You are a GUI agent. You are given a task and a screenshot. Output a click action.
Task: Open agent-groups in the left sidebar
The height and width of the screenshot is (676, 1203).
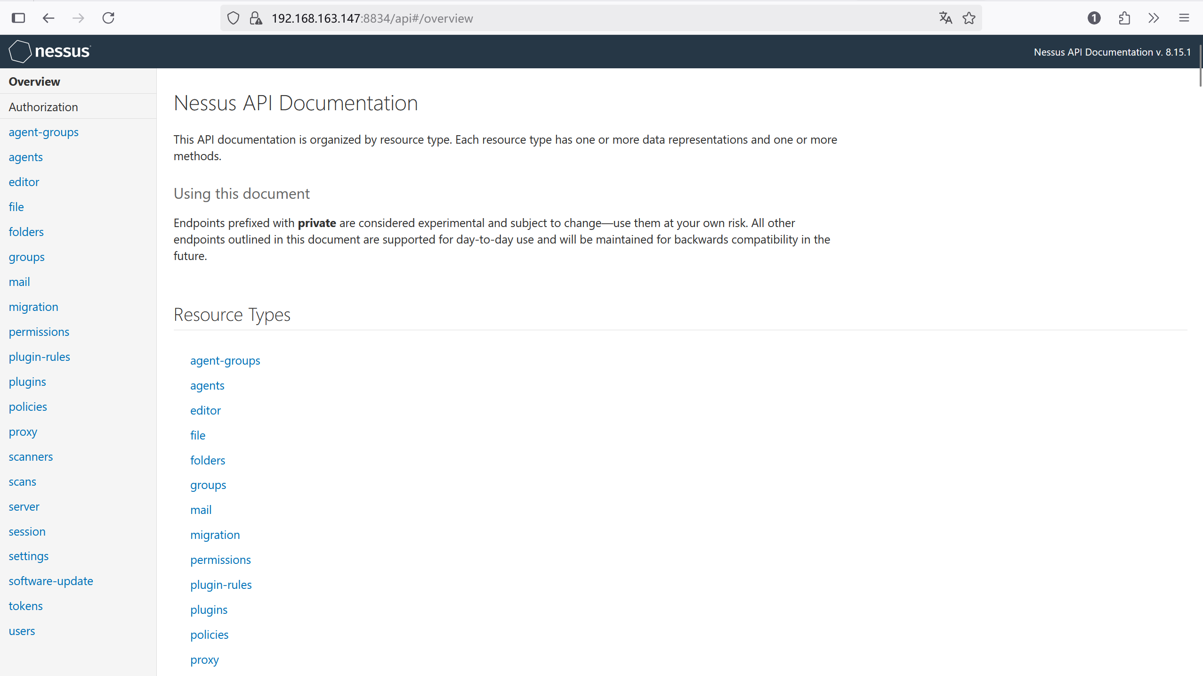point(44,132)
